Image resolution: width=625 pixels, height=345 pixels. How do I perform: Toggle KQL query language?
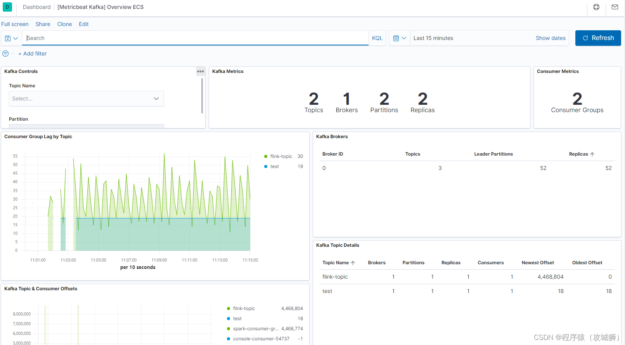[x=377, y=38]
